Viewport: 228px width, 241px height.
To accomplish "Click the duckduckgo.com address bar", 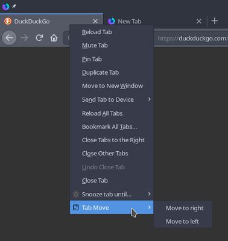I will (191, 38).
